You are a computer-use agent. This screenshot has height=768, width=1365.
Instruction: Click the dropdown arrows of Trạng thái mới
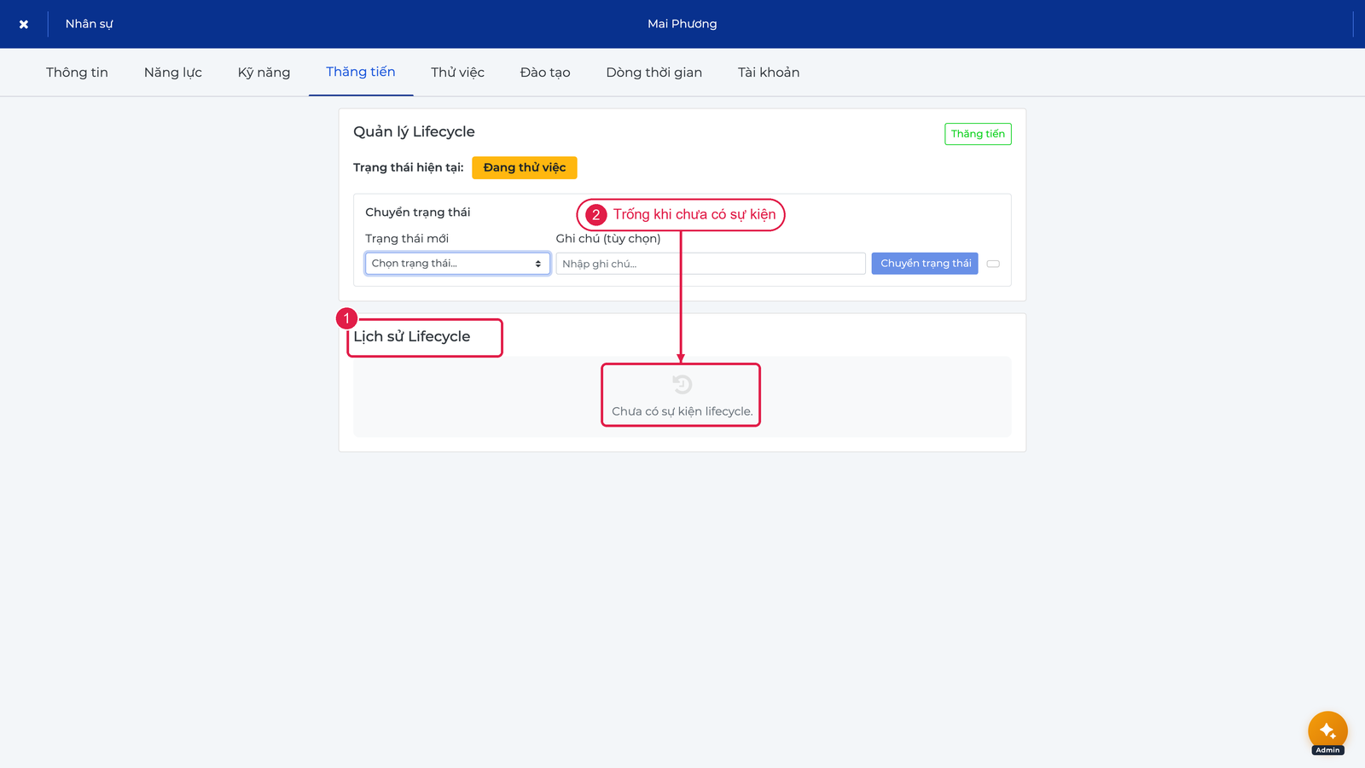pyautogui.click(x=538, y=264)
